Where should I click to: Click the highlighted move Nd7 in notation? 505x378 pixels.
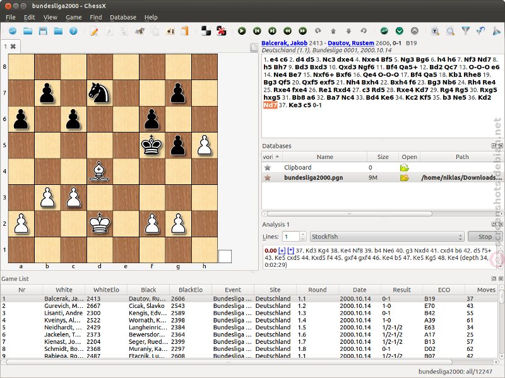tap(270, 105)
